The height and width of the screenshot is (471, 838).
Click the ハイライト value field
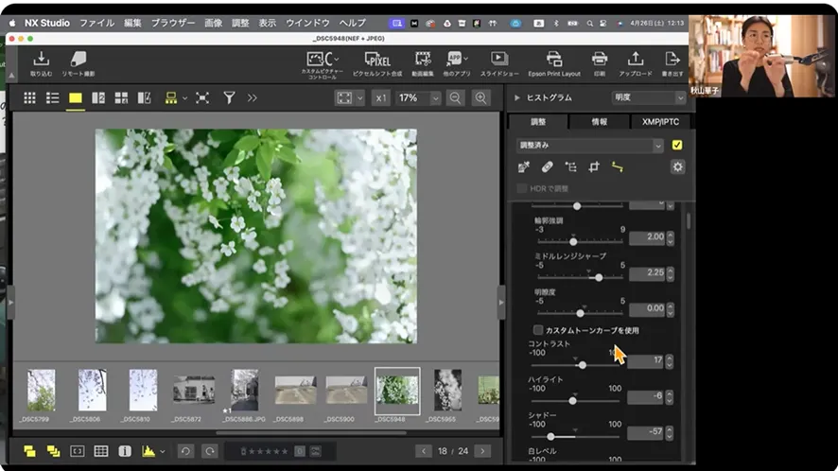tap(646, 396)
